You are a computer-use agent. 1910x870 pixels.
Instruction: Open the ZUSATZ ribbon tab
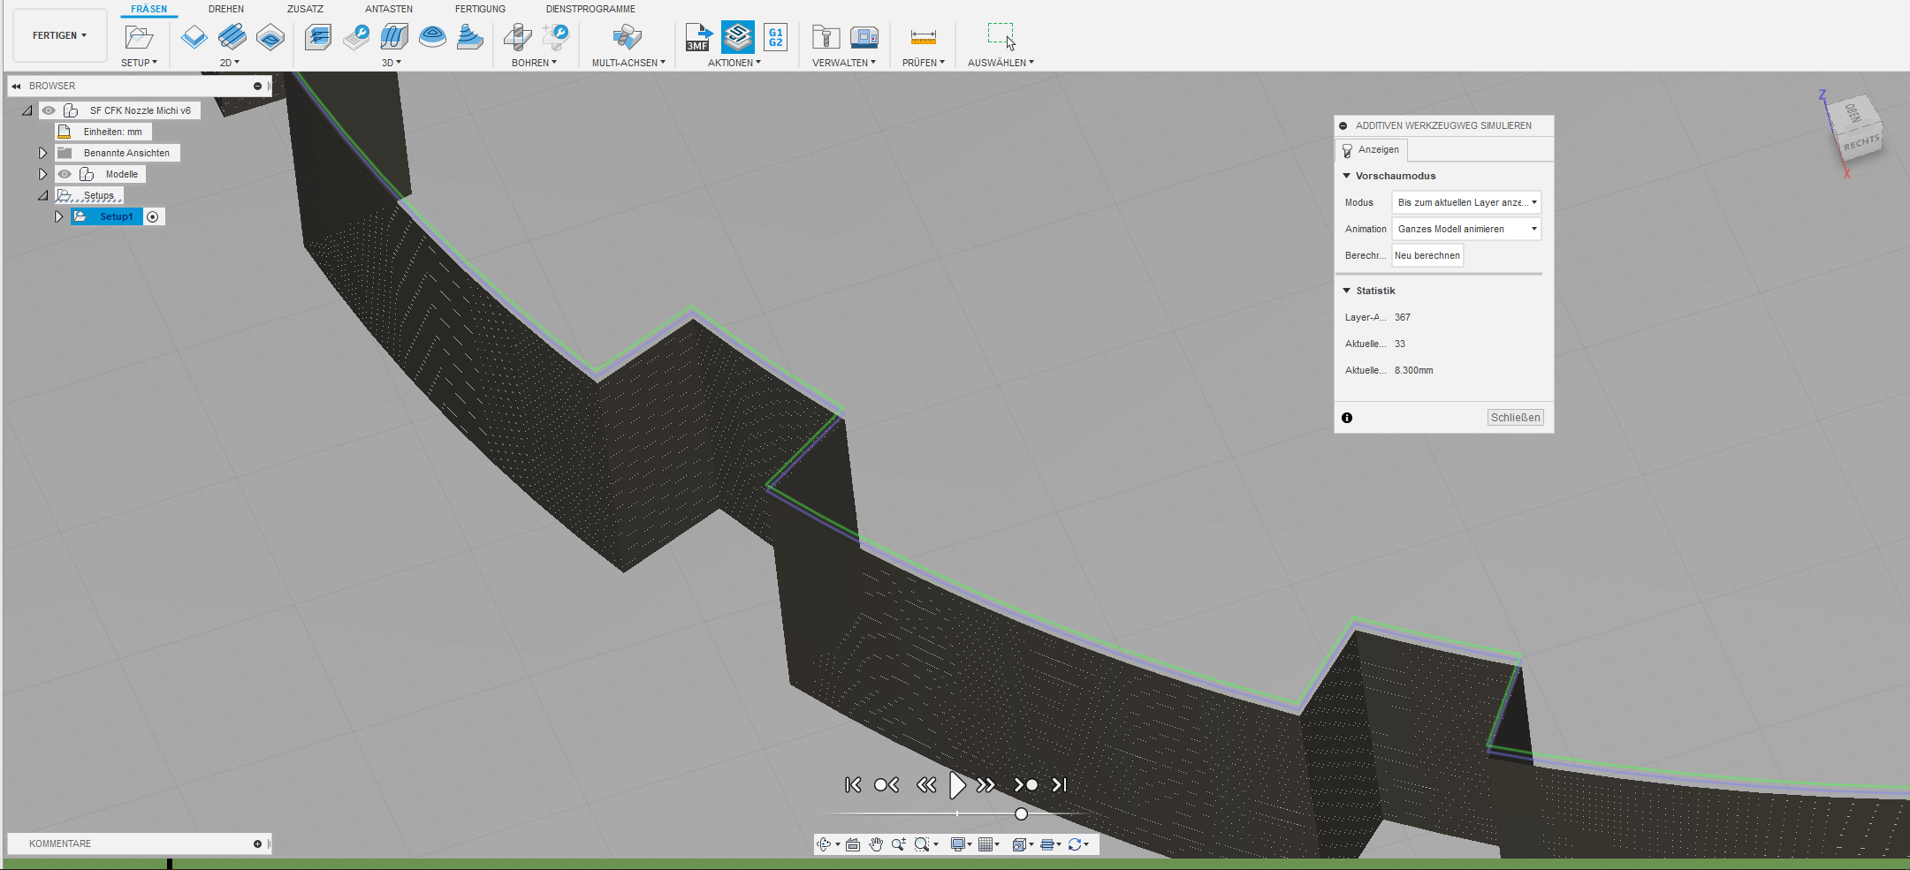click(x=305, y=9)
